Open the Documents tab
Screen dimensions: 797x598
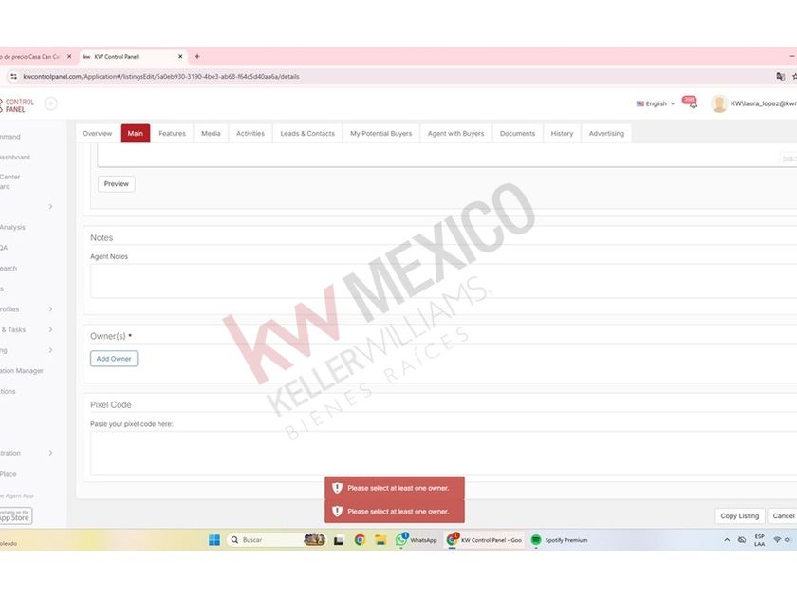pos(517,133)
